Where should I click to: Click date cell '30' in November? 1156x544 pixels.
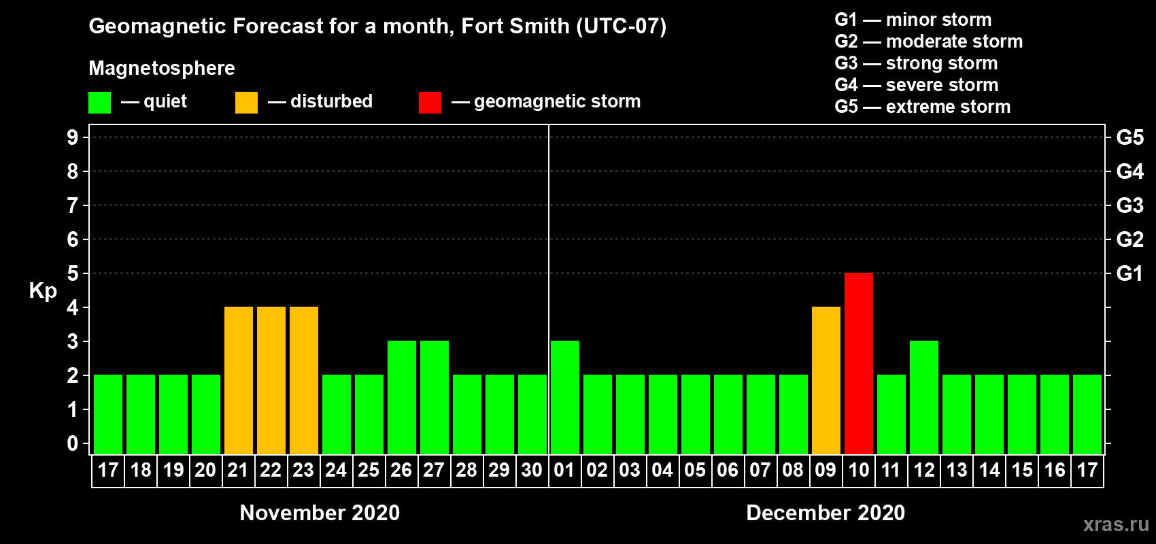click(x=532, y=471)
